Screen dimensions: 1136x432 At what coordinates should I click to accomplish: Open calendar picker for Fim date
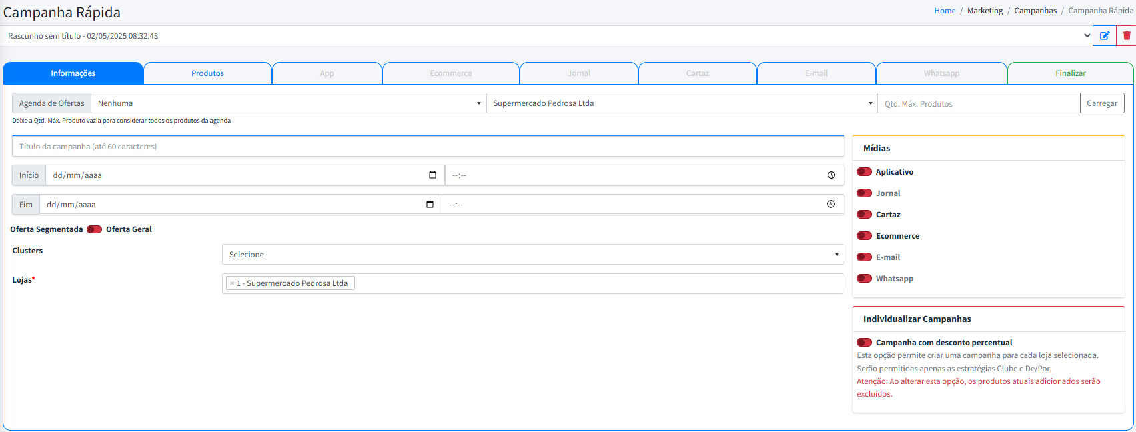pyautogui.click(x=430, y=205)
